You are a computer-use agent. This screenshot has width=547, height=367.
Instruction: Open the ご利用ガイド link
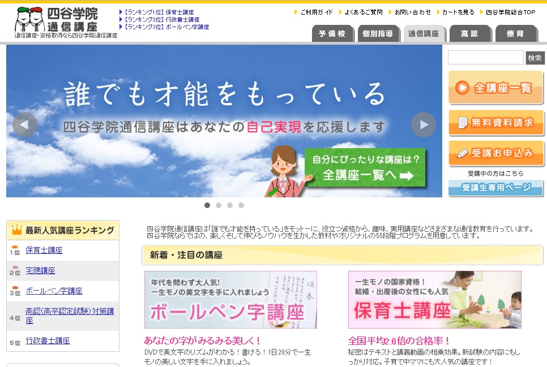point(317,12)
